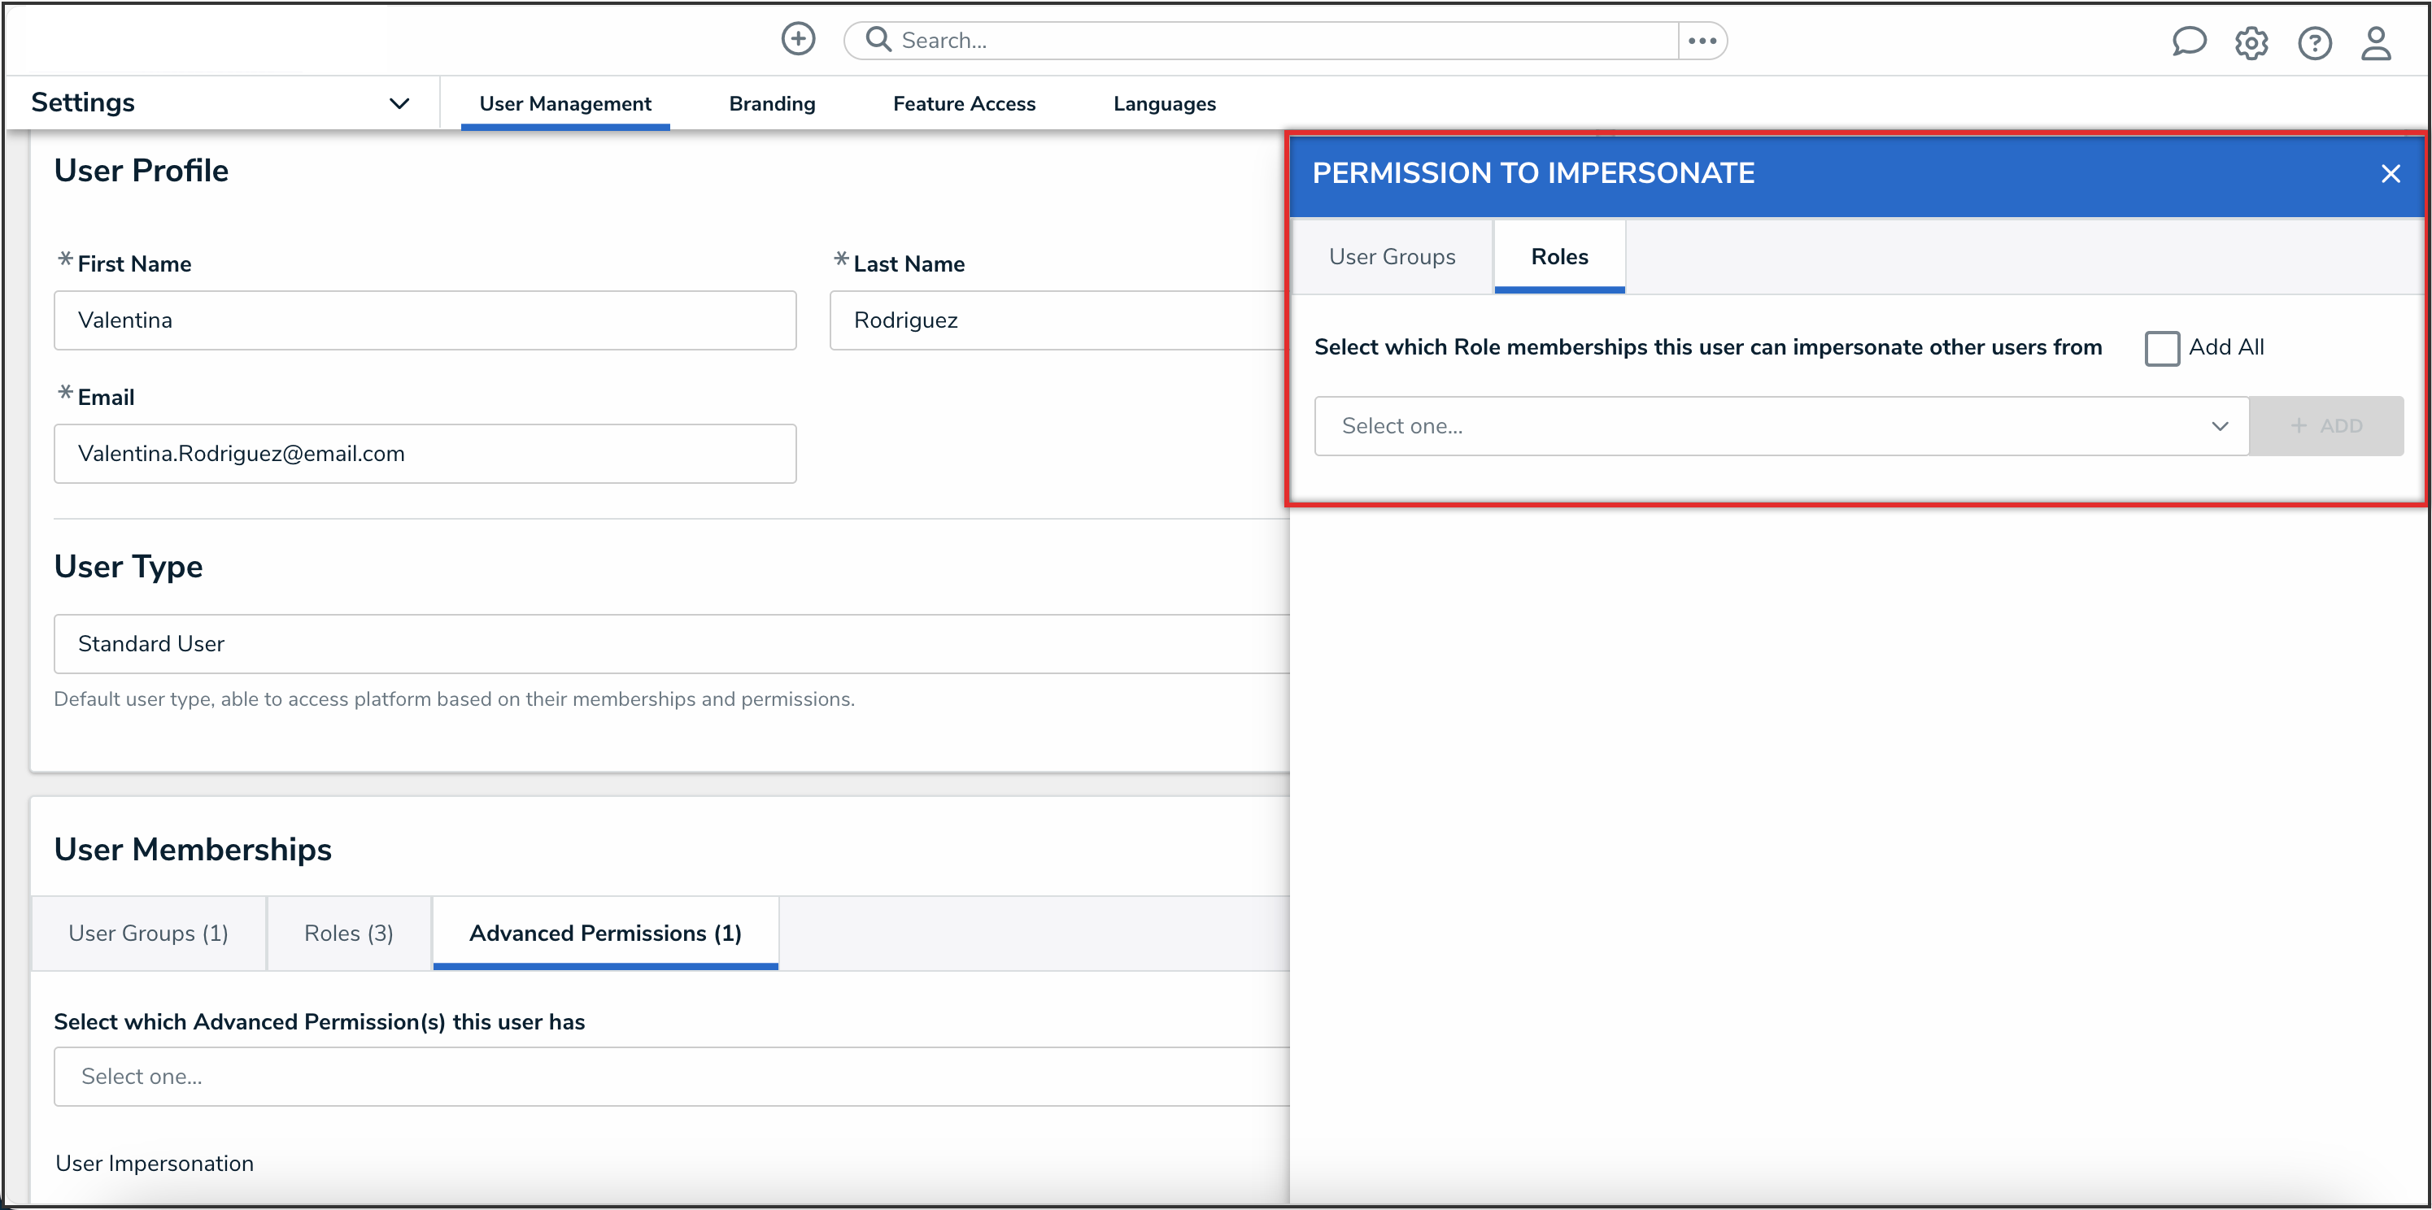
Task: Open the role Select one dropdown
Action: coord(1780,425)
